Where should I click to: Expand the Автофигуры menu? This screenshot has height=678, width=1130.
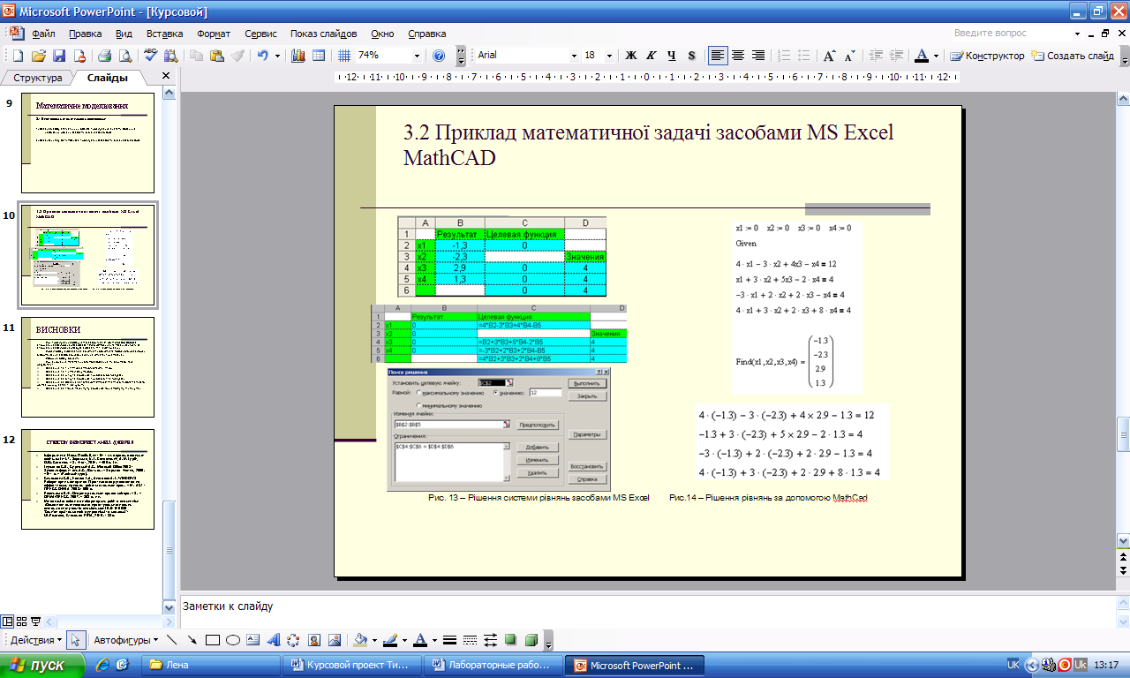[125, 640]
